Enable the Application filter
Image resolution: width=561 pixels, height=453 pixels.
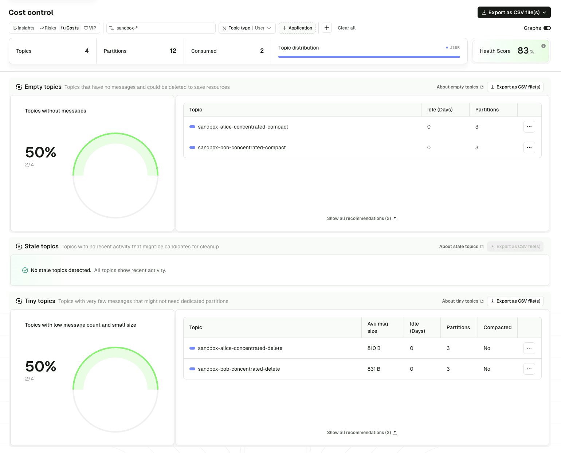point(297,28)
